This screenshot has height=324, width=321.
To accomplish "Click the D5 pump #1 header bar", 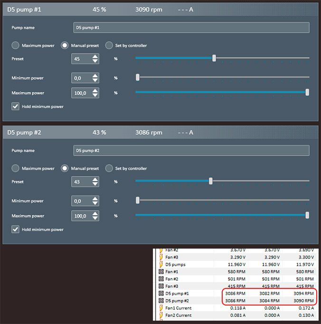I will (160, 9).
